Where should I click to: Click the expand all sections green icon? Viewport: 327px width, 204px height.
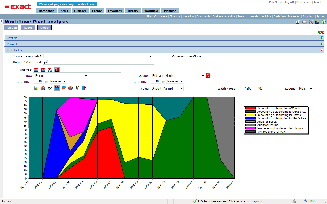coord(320,32)
